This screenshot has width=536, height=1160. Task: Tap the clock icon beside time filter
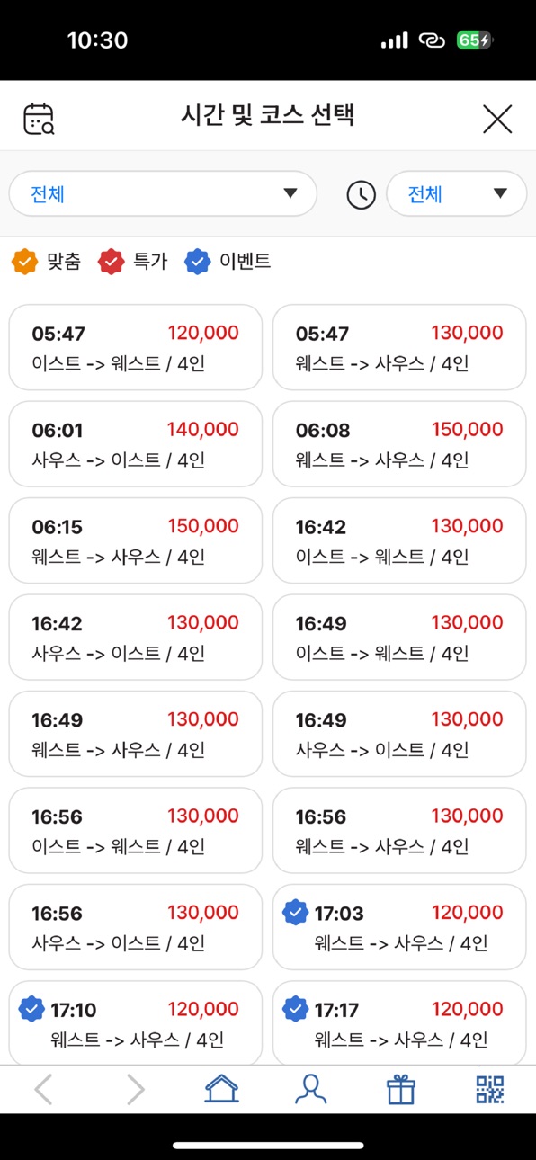tap(361, 194)
